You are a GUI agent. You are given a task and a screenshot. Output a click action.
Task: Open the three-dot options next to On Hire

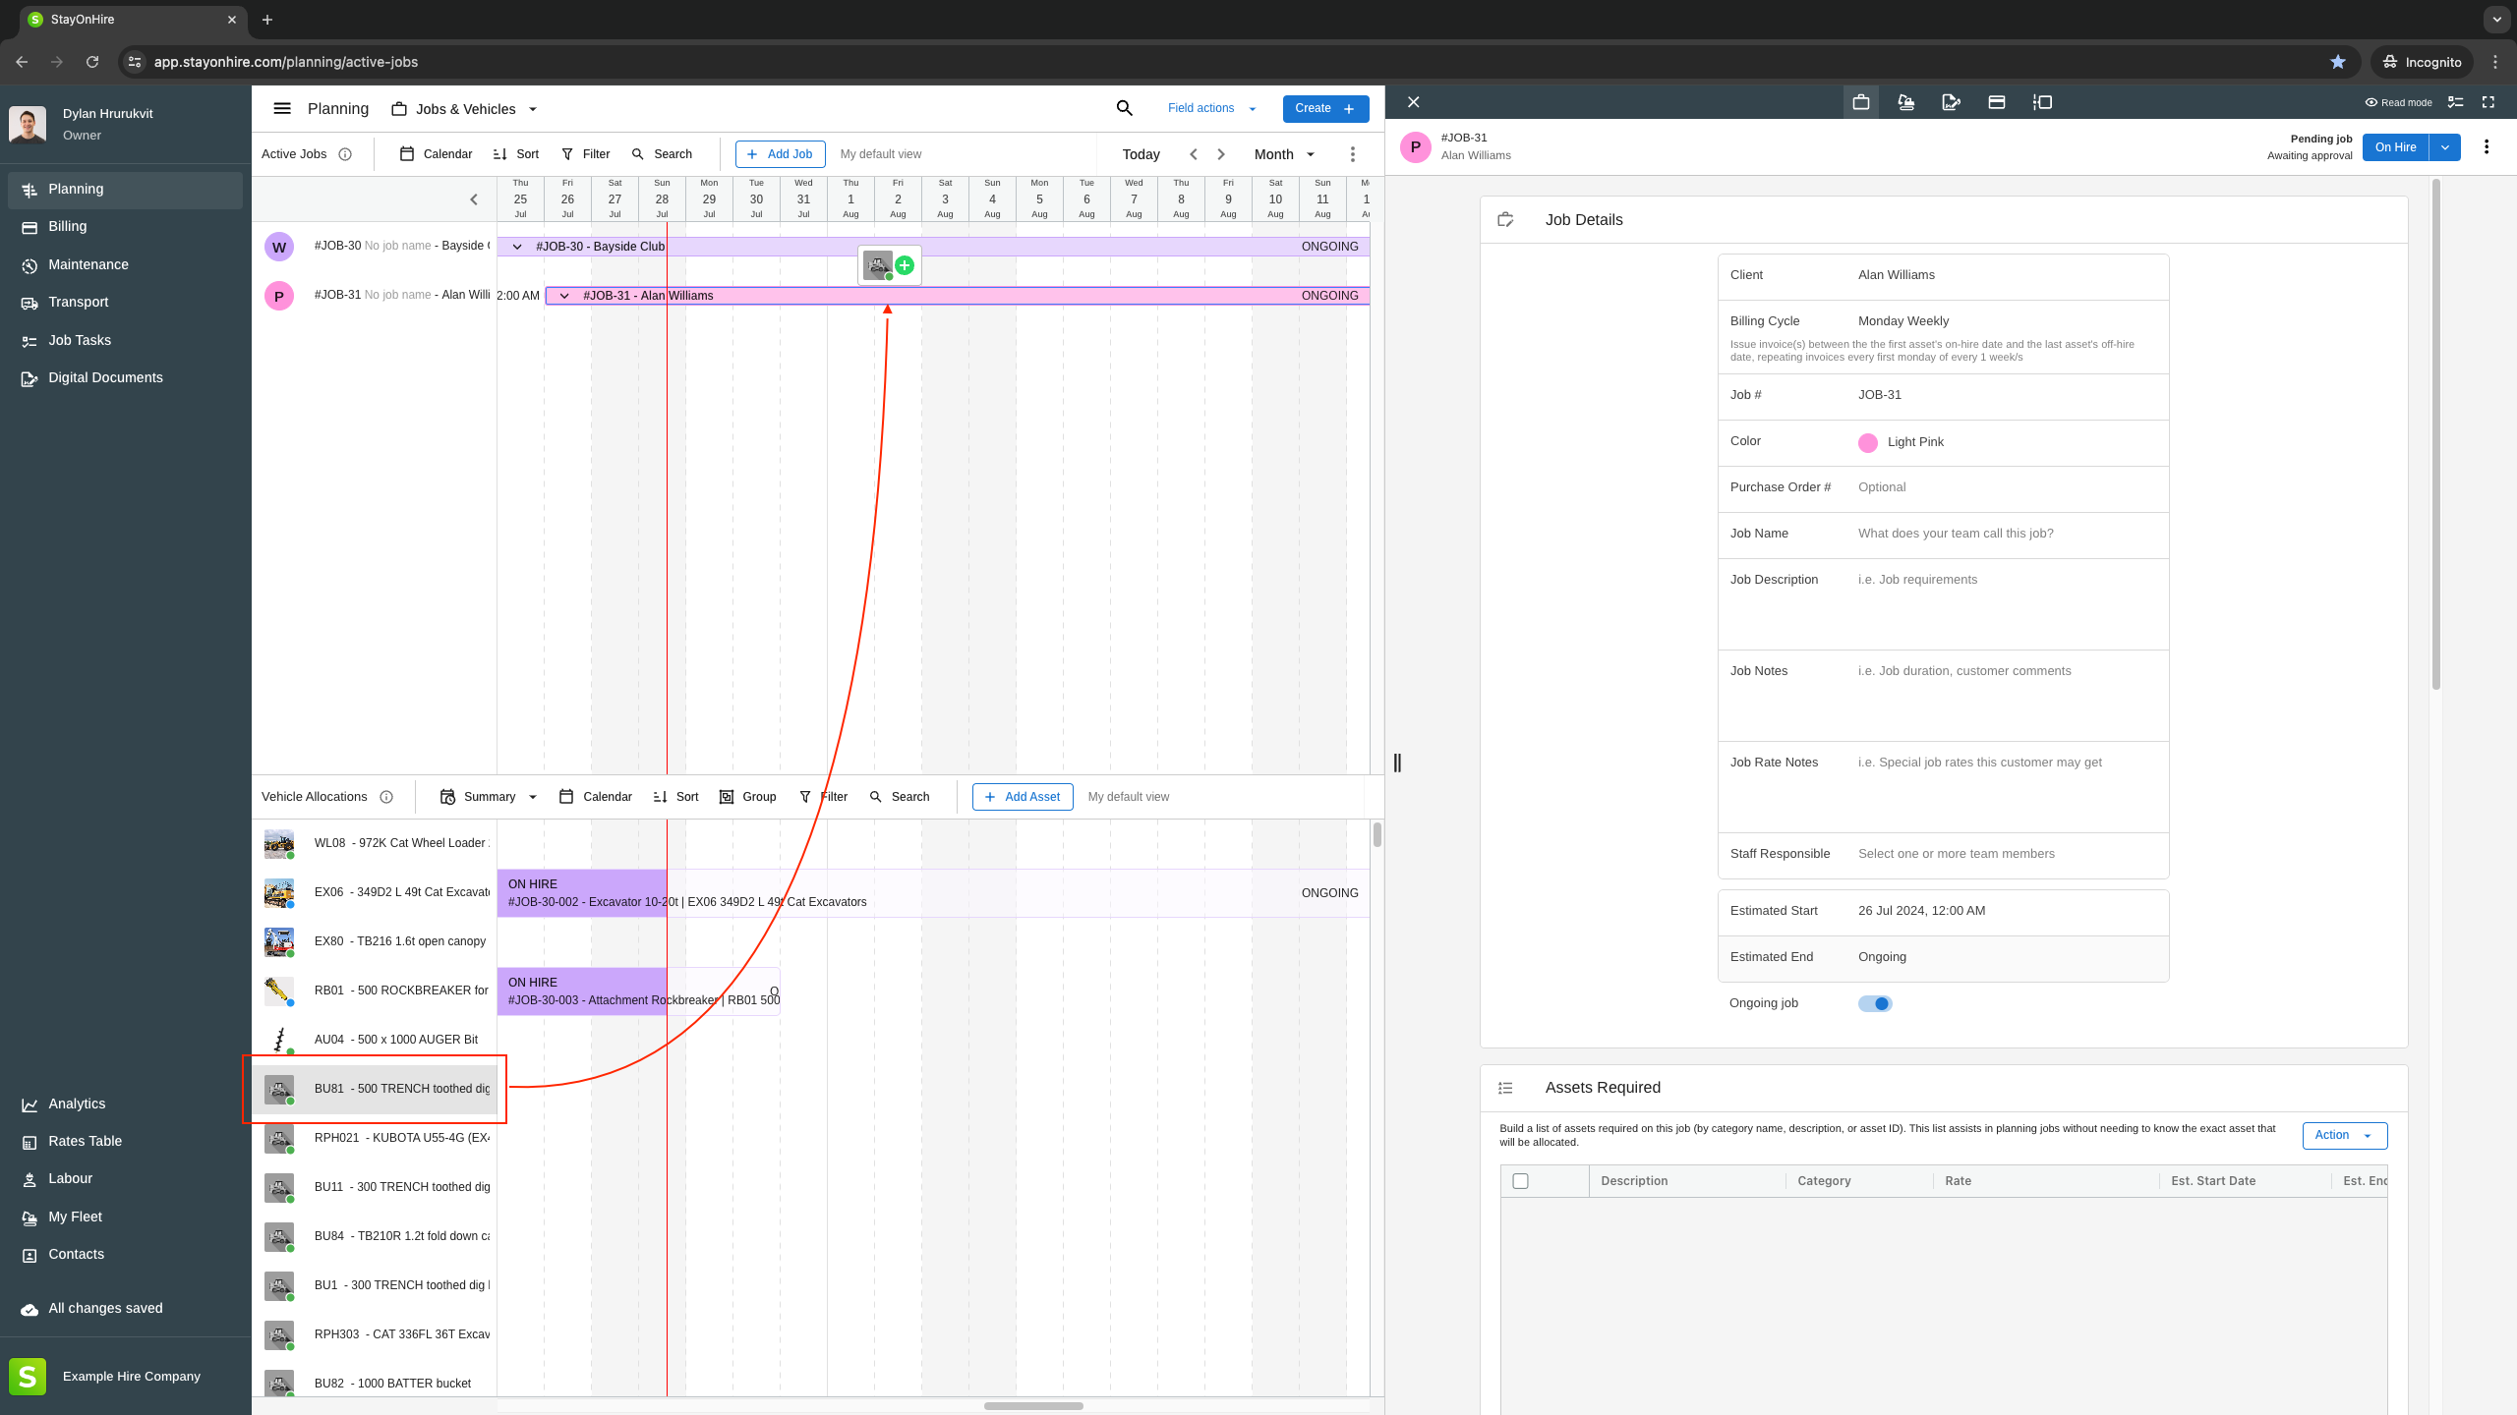pyautogui.click(x=2487, y=147)
